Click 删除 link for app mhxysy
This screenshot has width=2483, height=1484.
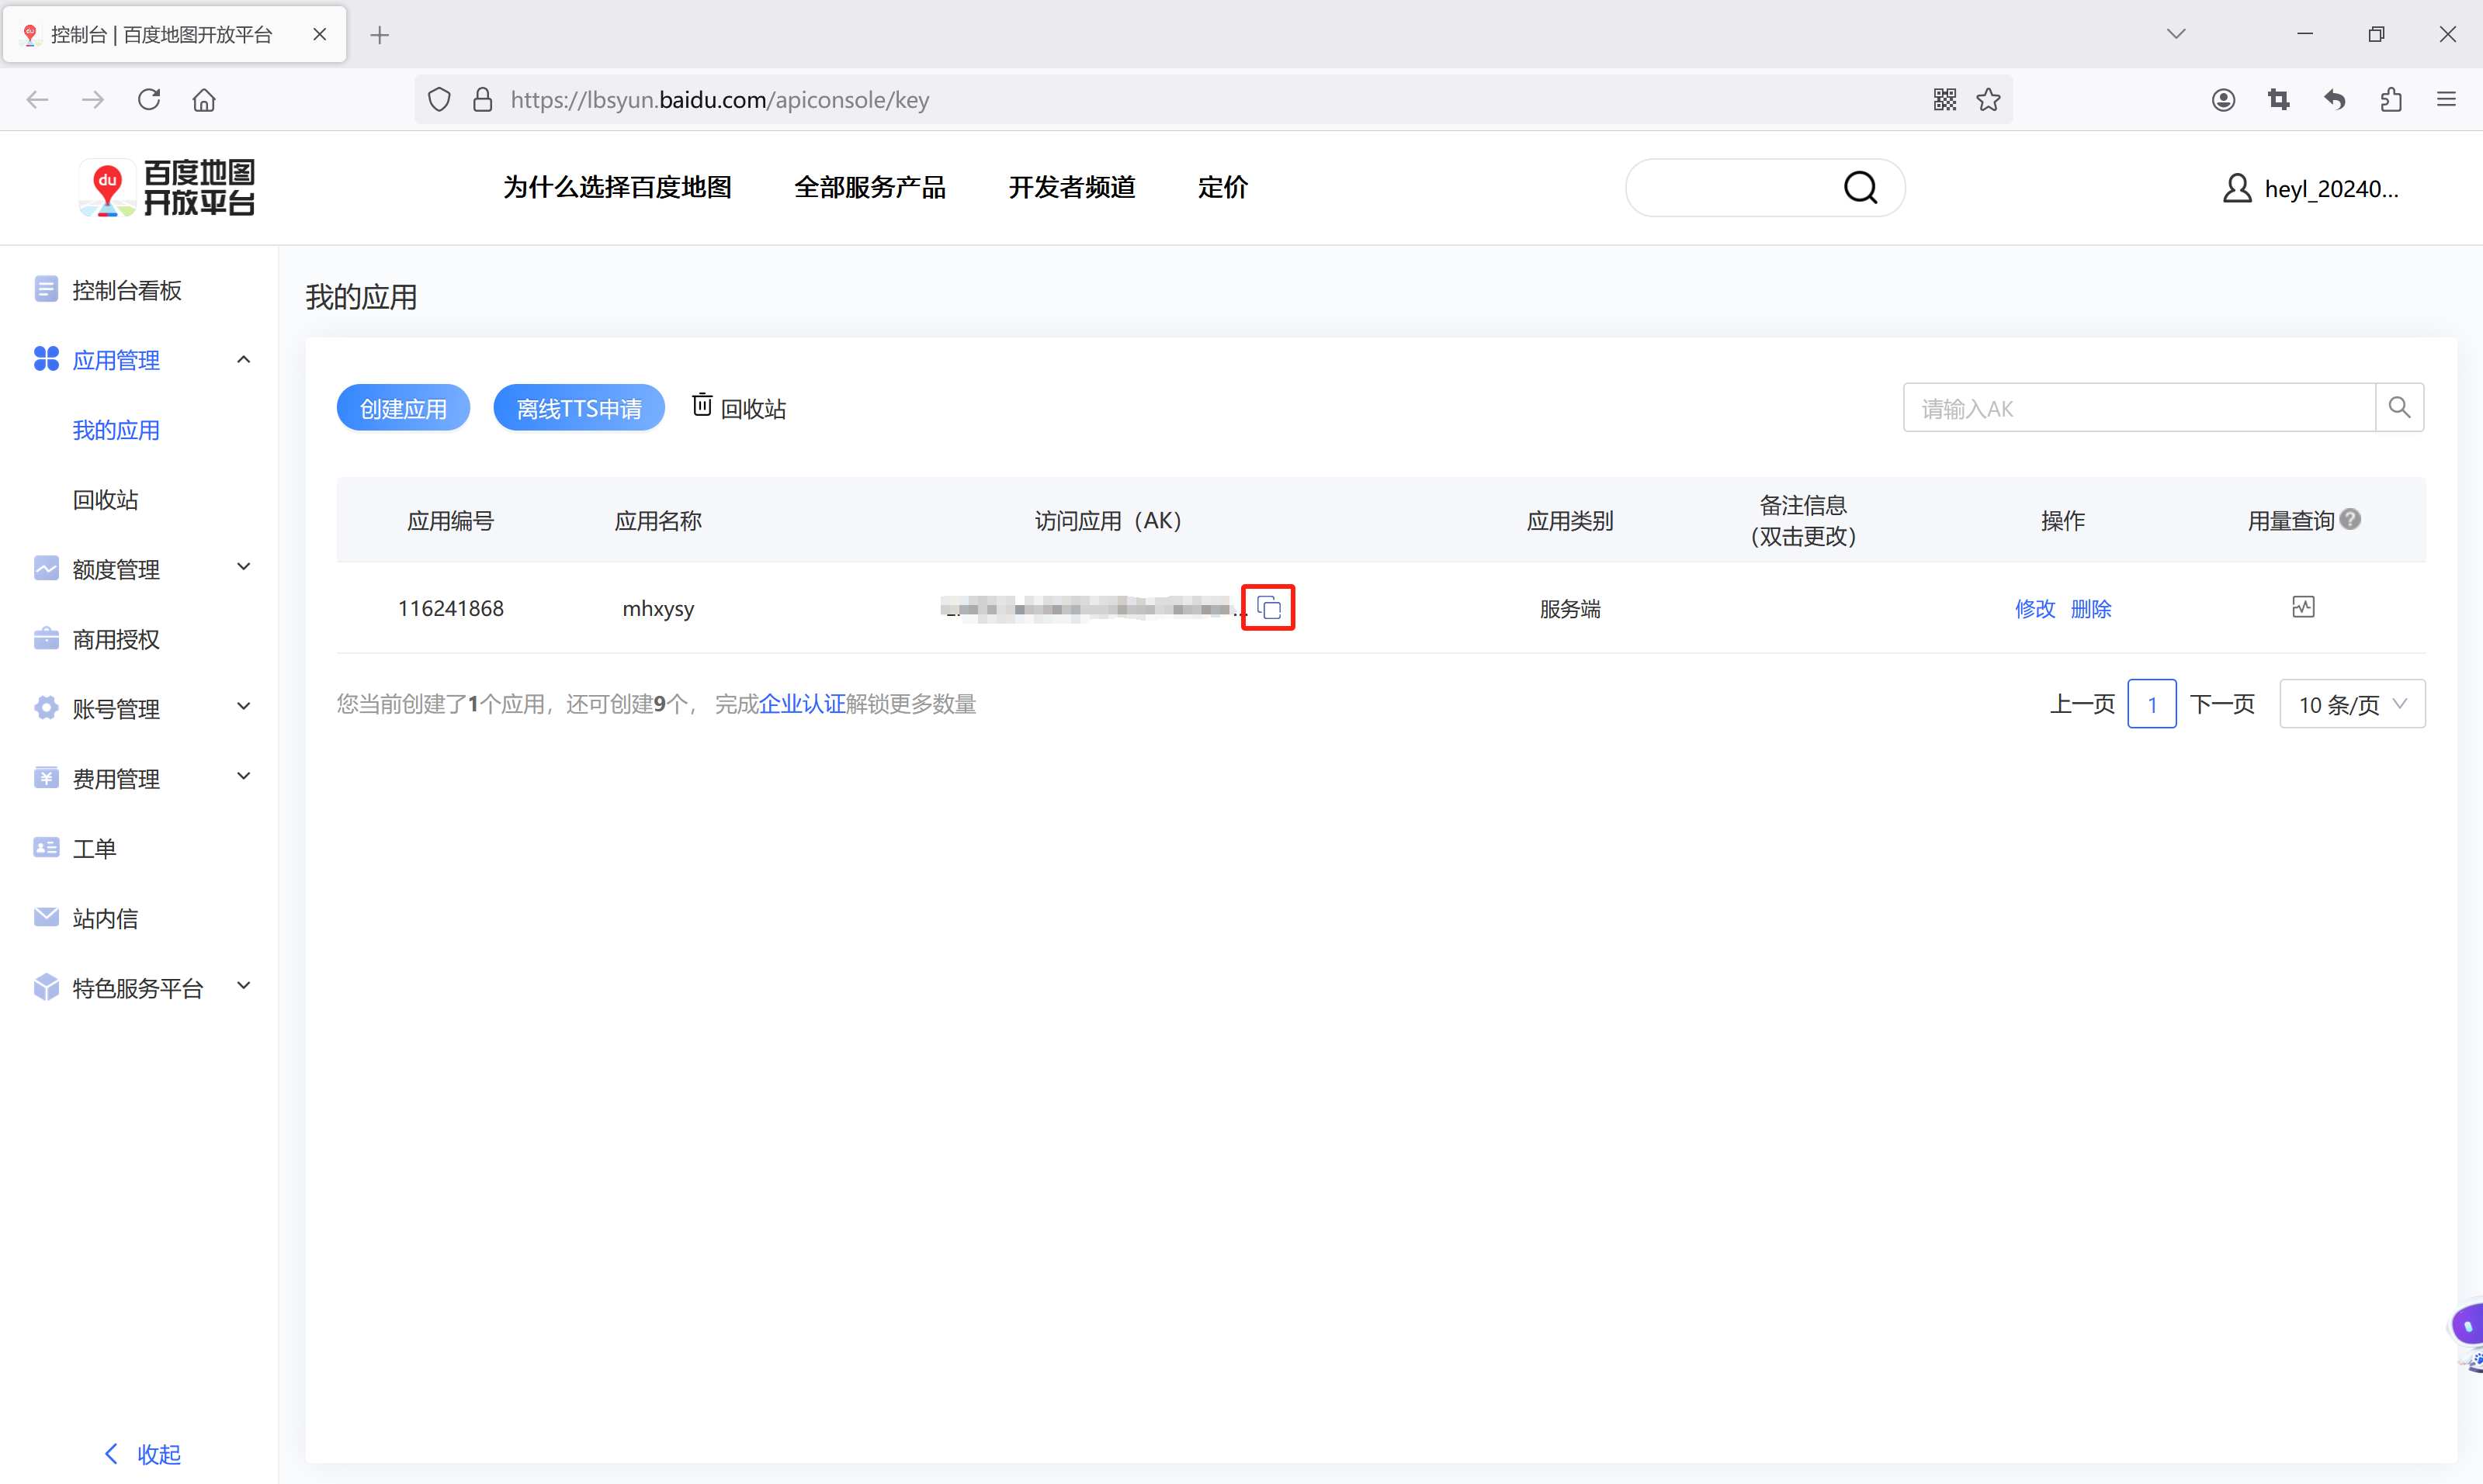tap(2089, 608)
